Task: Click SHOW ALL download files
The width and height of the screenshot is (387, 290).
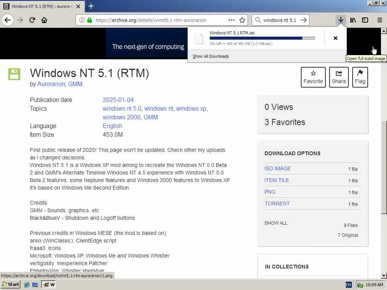Action: 276,223
